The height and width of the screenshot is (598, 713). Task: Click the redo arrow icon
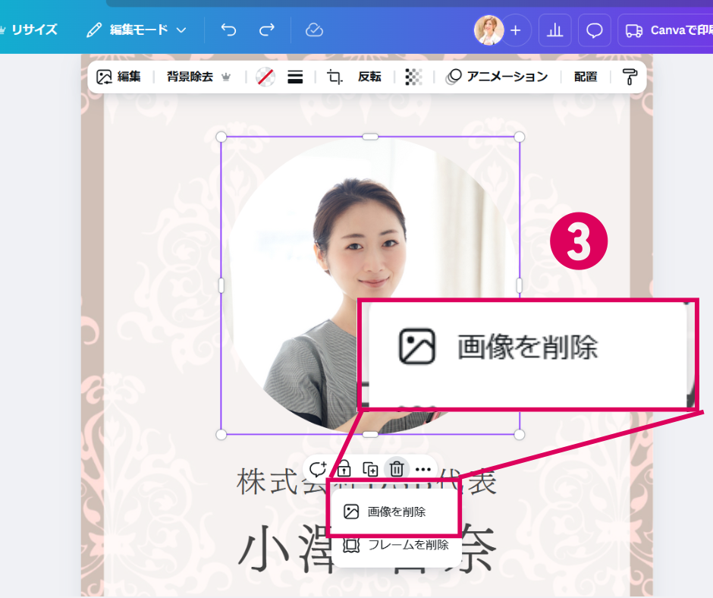pyautogui.click(x=267, y=30)
